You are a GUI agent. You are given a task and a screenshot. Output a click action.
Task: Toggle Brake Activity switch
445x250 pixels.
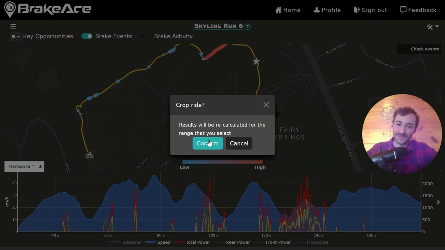tap(146, 36)
